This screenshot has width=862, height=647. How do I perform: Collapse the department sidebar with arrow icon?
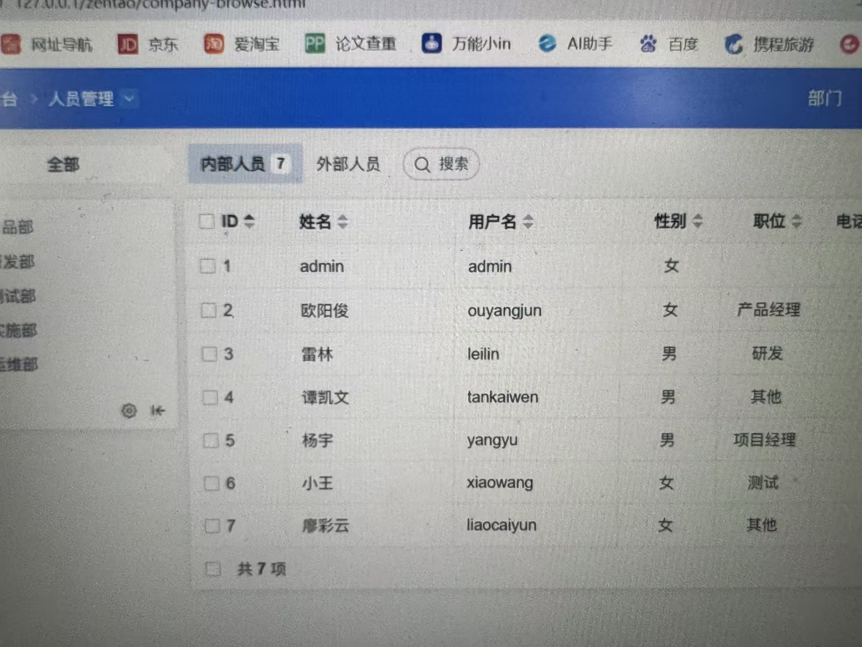click(x=157, y=410)
